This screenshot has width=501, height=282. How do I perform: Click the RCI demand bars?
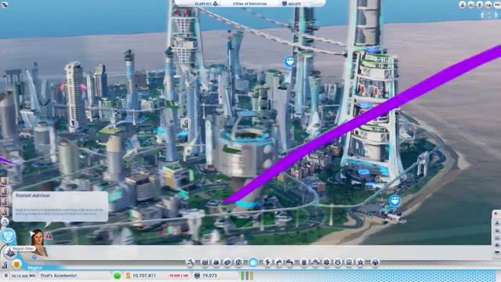point(247,275)
